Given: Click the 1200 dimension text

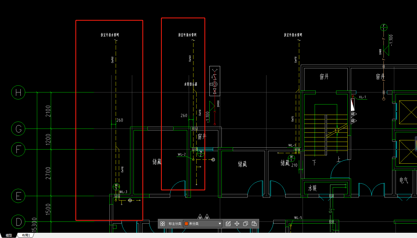Looking at the screenshot, I should coord(48,139).
